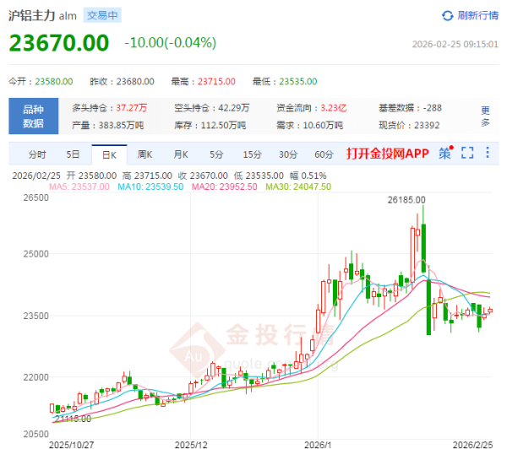
Task: Click 需求 value 10.60万吨
Action: click(x=323, y=126)
